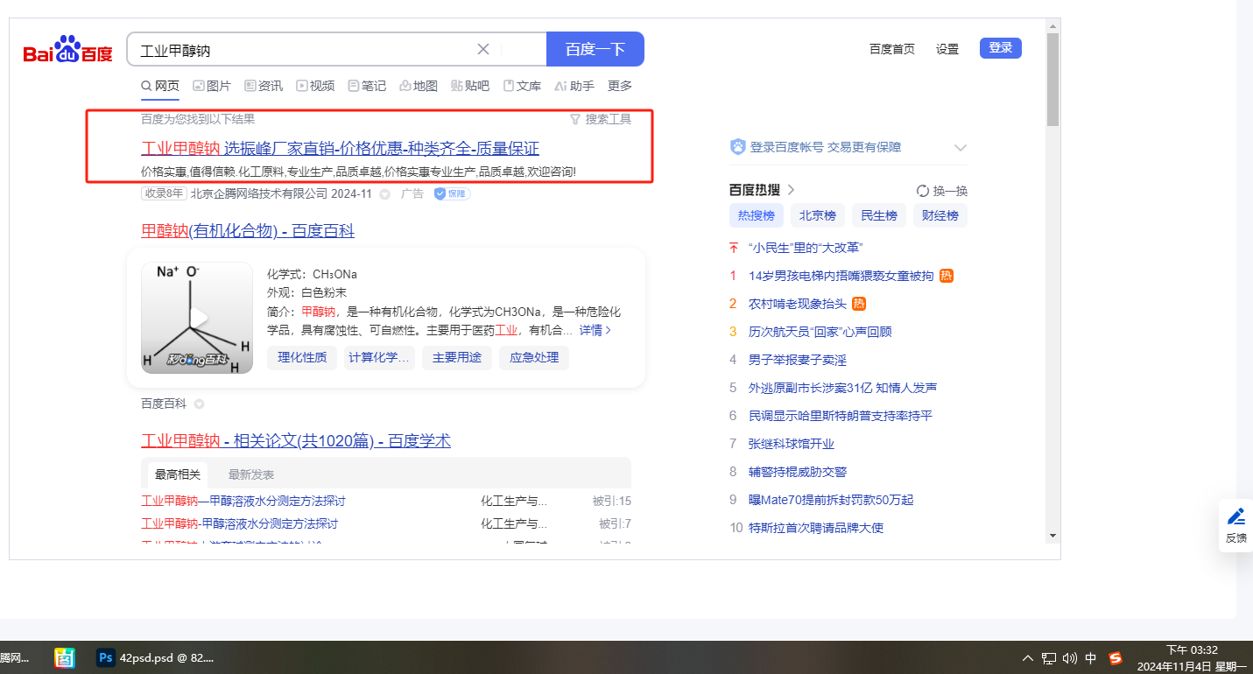This screenshot has height=674, width=1253.
Task: Expand the 登录百度帐号 panel chevron
Action: coord(960,148)
